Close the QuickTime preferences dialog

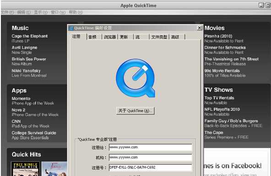coord(200,28)
